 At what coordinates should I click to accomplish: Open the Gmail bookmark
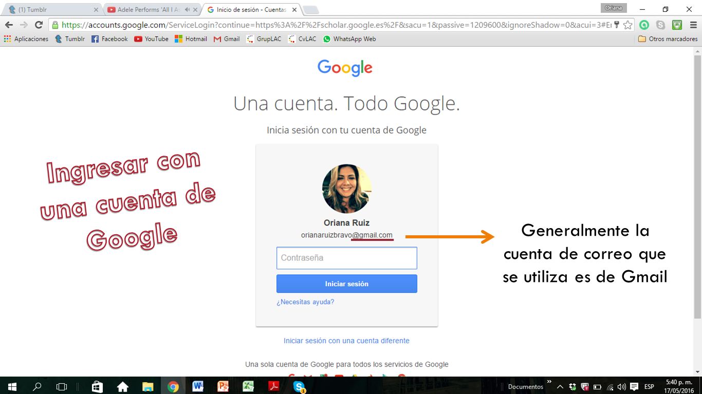[x=227, y=39]
